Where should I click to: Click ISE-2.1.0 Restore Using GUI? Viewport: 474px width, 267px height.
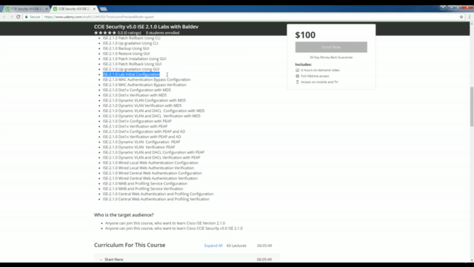pos(126,53)
